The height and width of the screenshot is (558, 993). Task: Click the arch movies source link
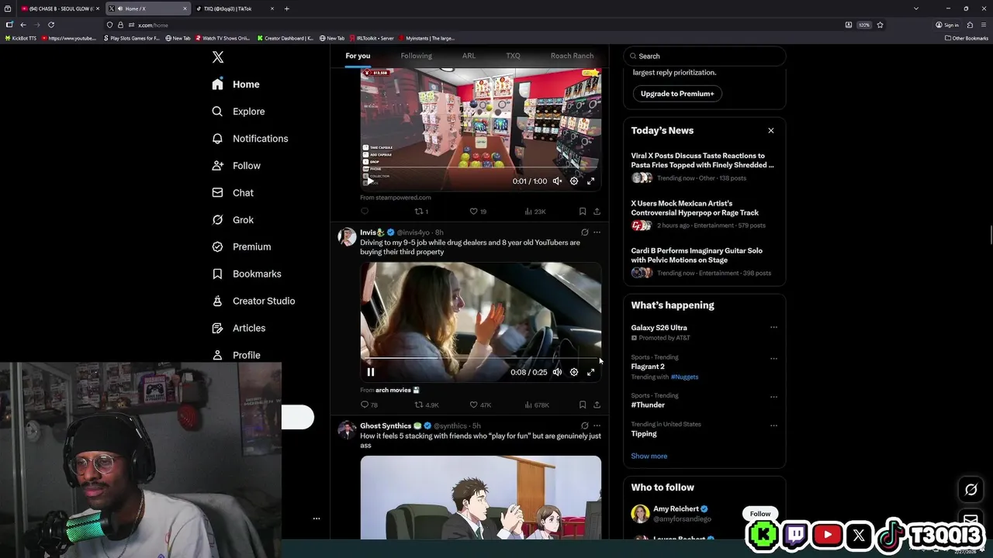397,390
